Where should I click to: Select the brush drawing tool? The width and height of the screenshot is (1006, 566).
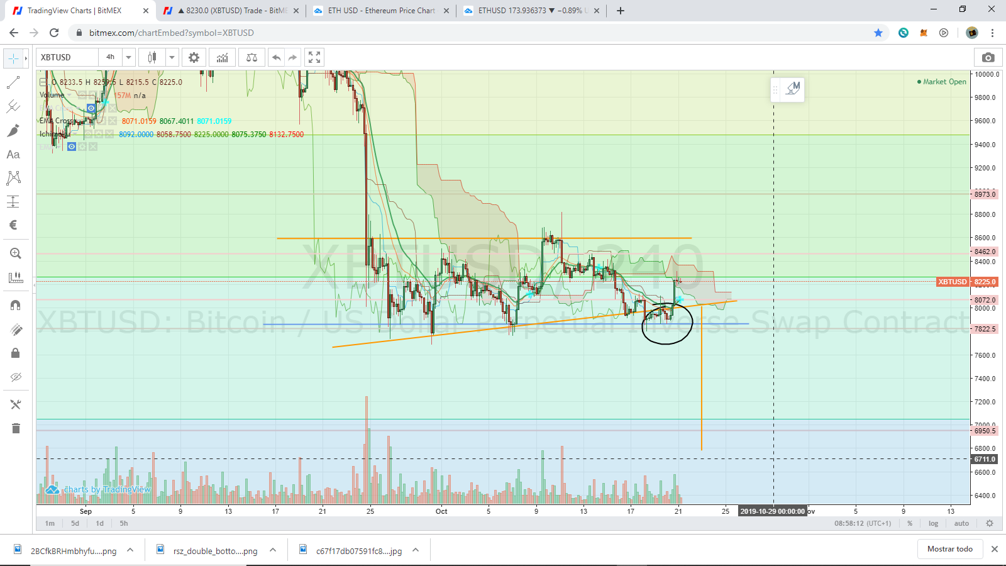point(13,130)
